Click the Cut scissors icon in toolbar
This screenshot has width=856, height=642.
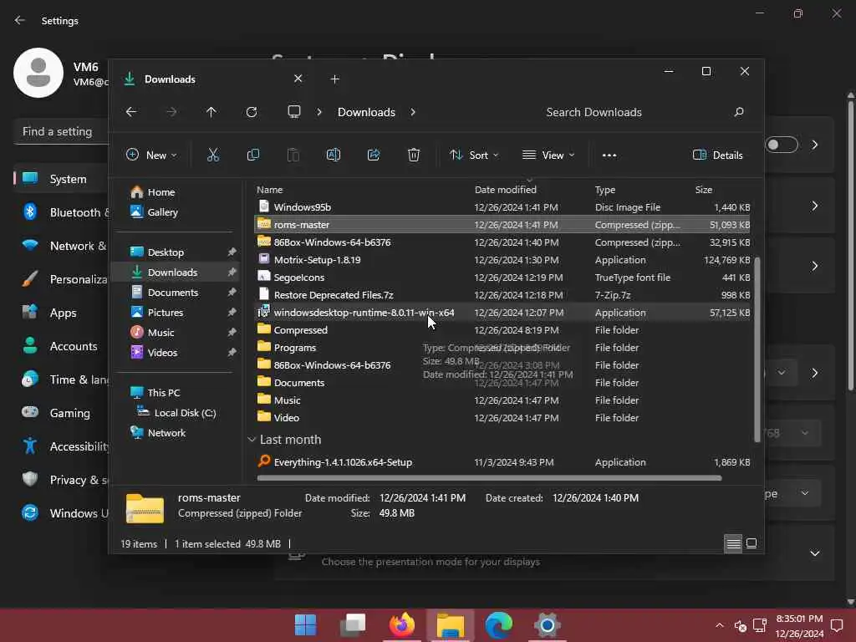pyautogui.click(x=213, y=155)
